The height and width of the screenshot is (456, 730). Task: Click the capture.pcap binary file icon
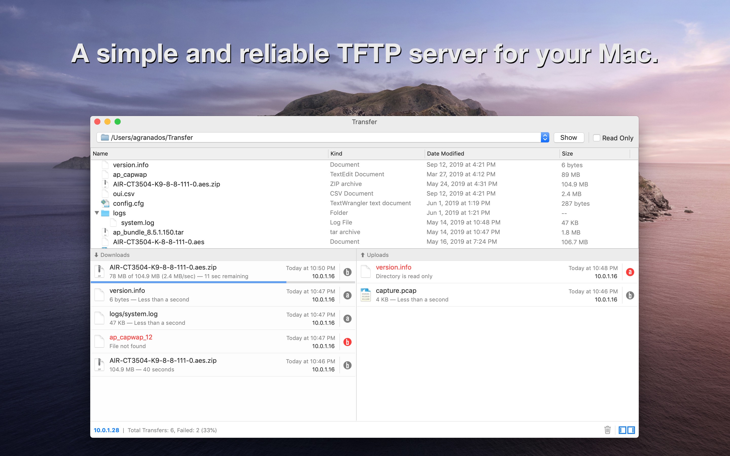tap(366, 295)
